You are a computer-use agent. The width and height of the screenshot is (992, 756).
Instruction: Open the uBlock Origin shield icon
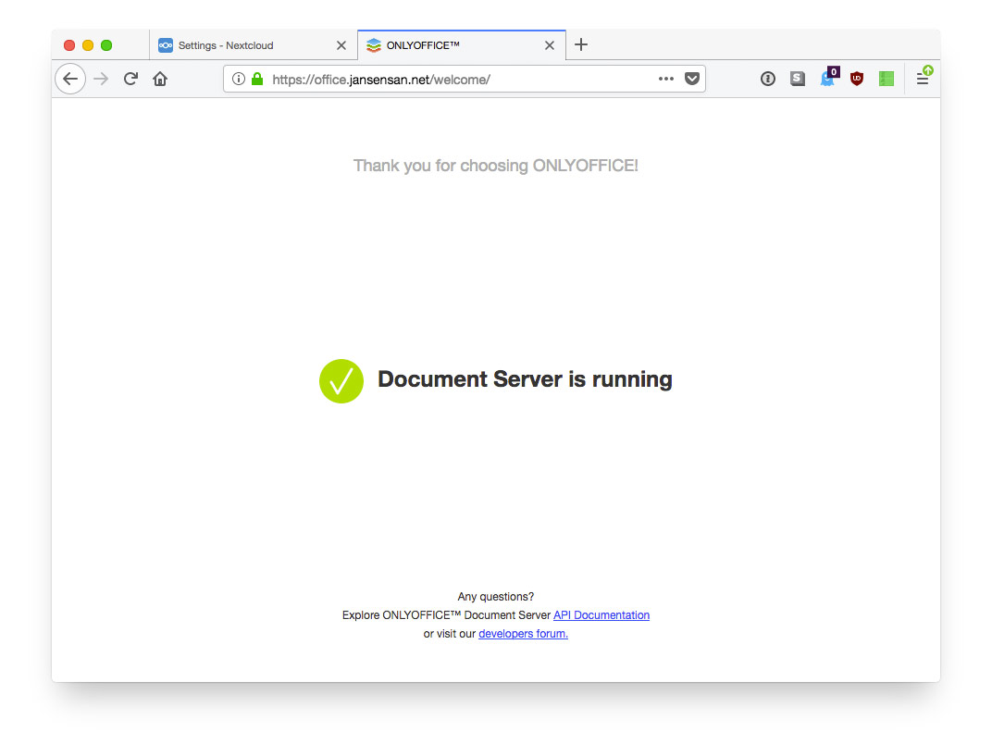pyautogui.click(x=857, y=79)
